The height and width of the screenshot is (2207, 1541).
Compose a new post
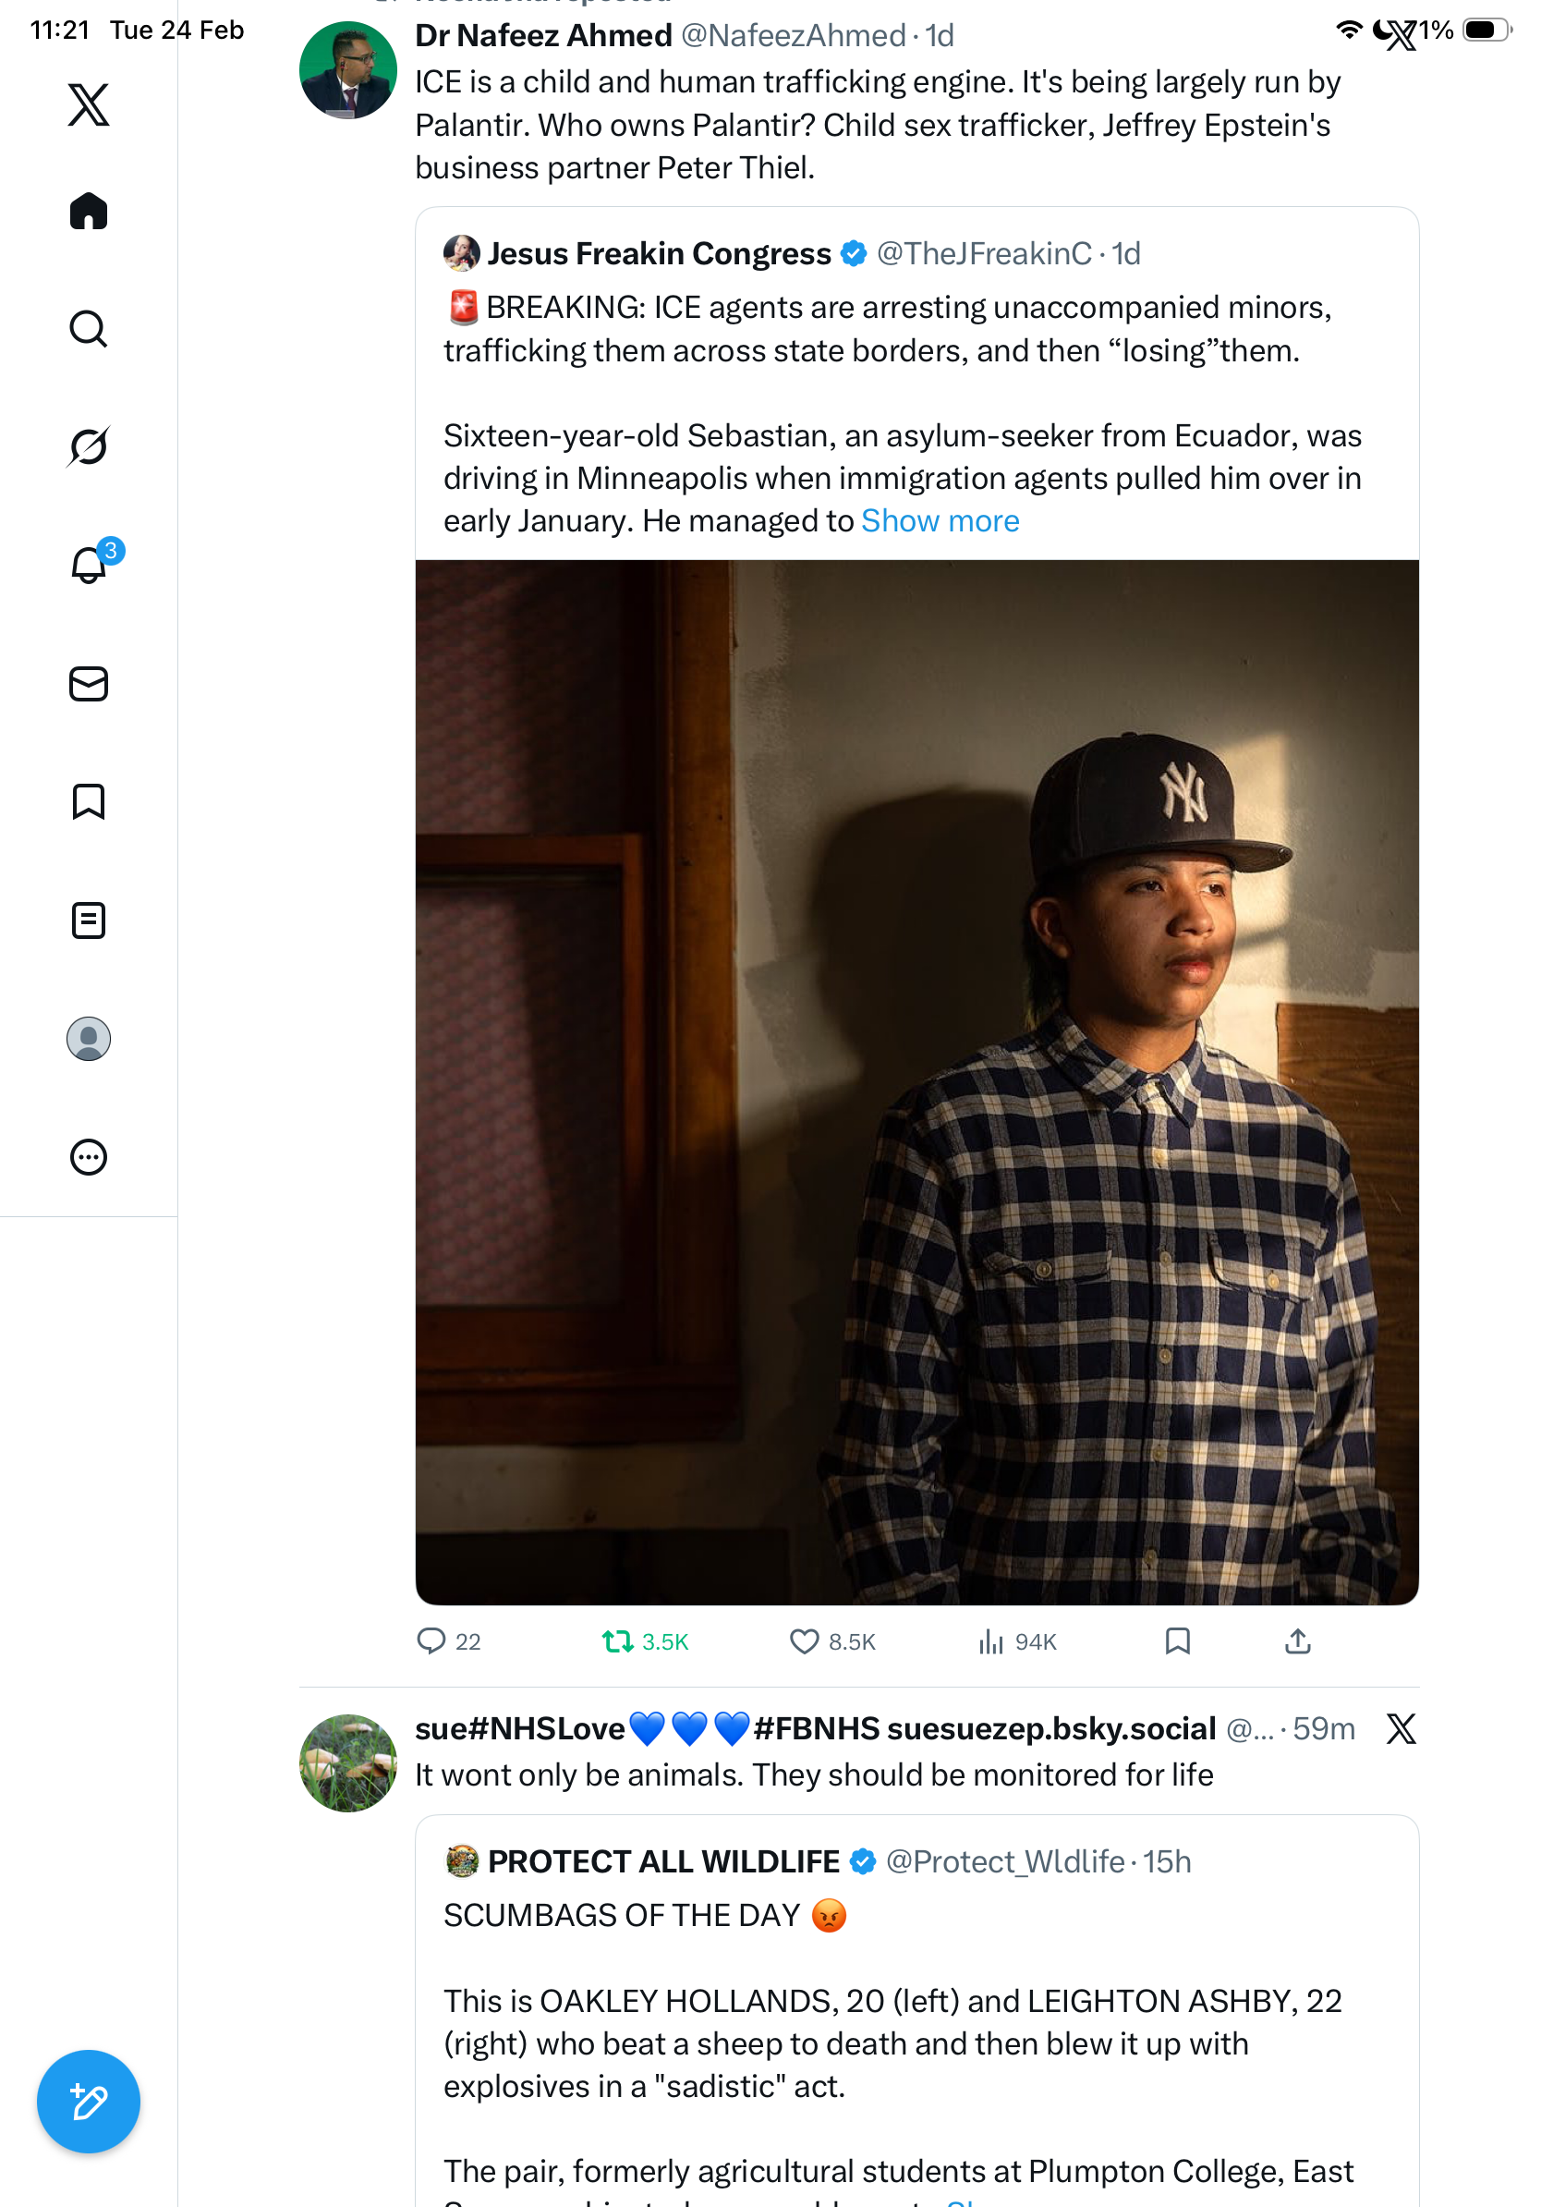pyautogui.click(x=89, y=2102)
